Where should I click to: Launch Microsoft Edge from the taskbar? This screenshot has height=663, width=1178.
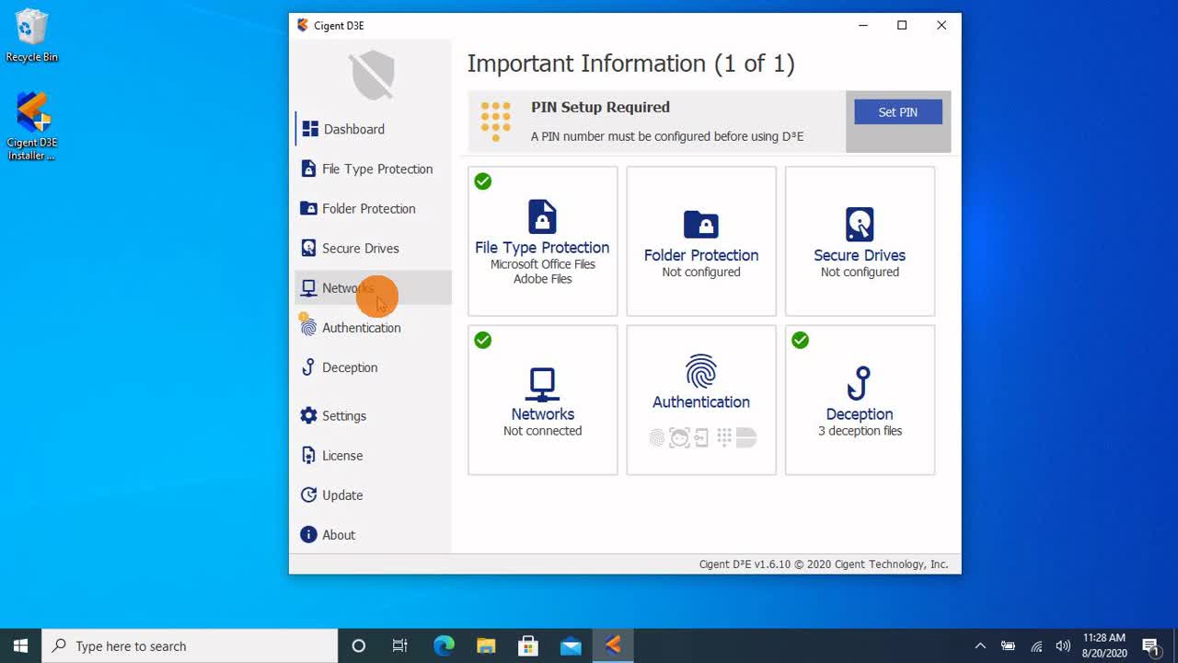[x=444, y=646]
